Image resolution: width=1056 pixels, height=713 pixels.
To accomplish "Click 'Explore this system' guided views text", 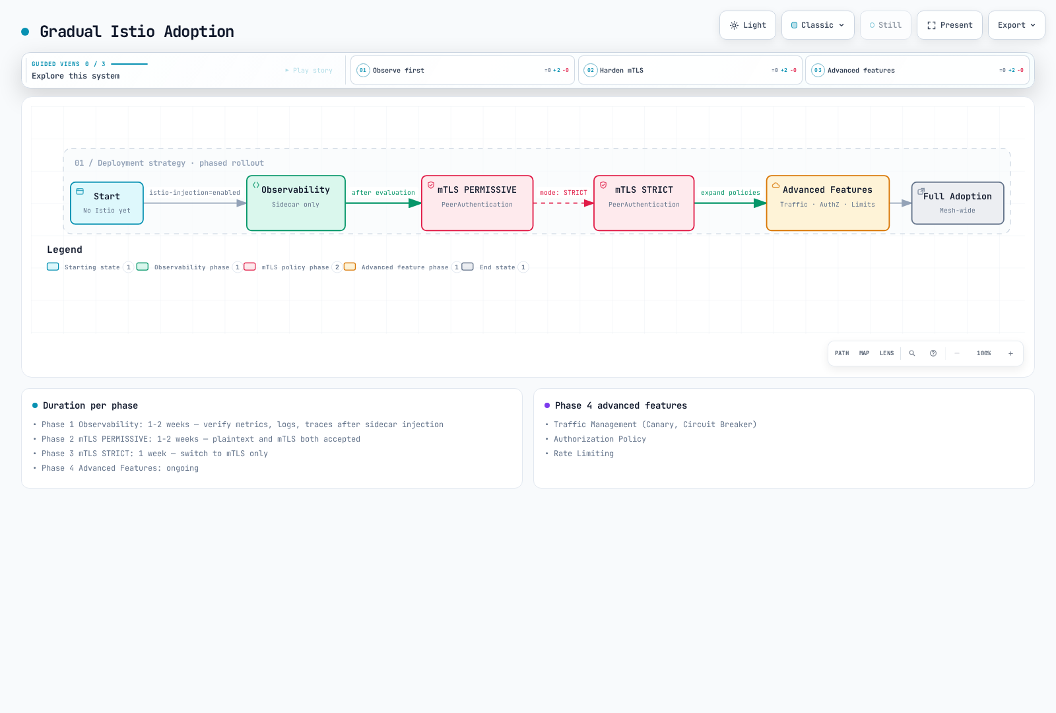I will tap(76, 76).
